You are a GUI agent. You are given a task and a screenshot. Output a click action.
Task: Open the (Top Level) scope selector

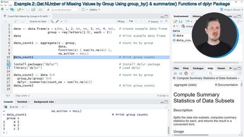pos(22,96)
